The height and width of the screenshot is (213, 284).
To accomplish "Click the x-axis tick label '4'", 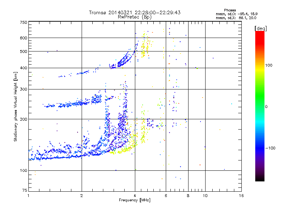I will pos(135,196).
